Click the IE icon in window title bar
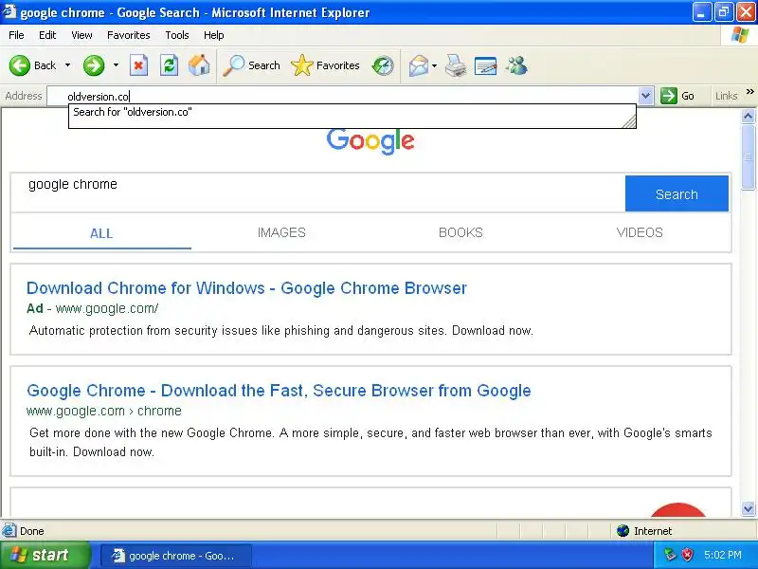The height and width of the screenshot is (569, 758). pos(9,11)
